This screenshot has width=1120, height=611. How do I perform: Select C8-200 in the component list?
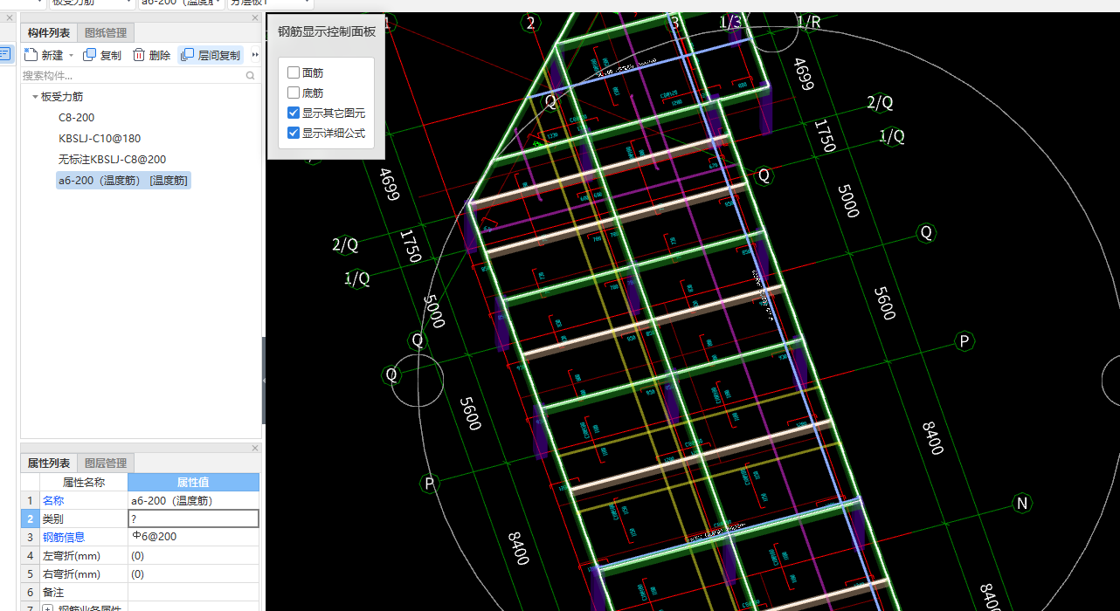77,118
